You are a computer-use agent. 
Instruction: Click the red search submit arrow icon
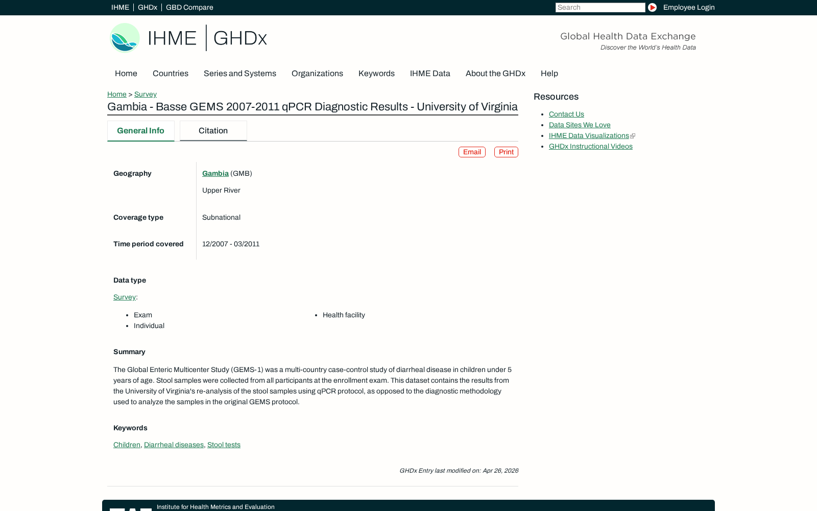[x=652, y=7]
